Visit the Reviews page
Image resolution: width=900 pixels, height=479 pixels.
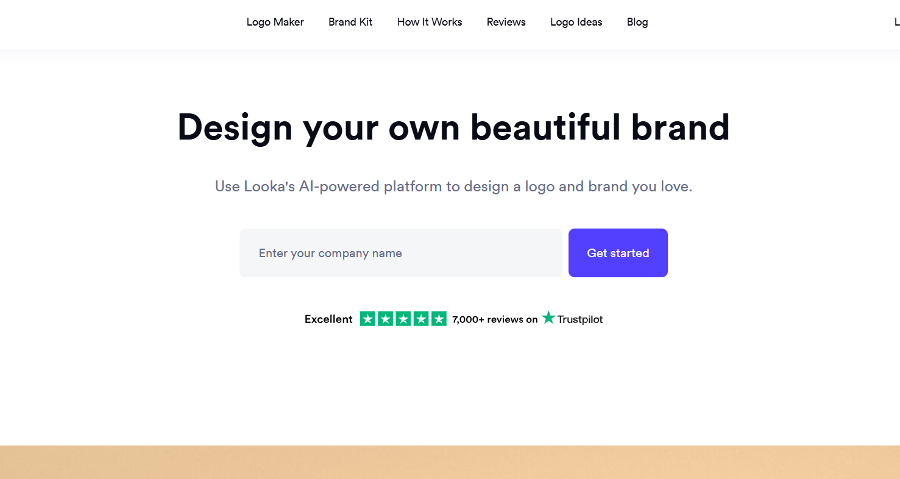(506, 22)
